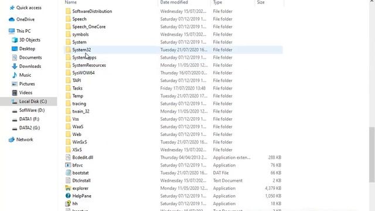Screen dimensions: 375x211
Task: Select the Web folder name
Action: (x=77, y=134)
